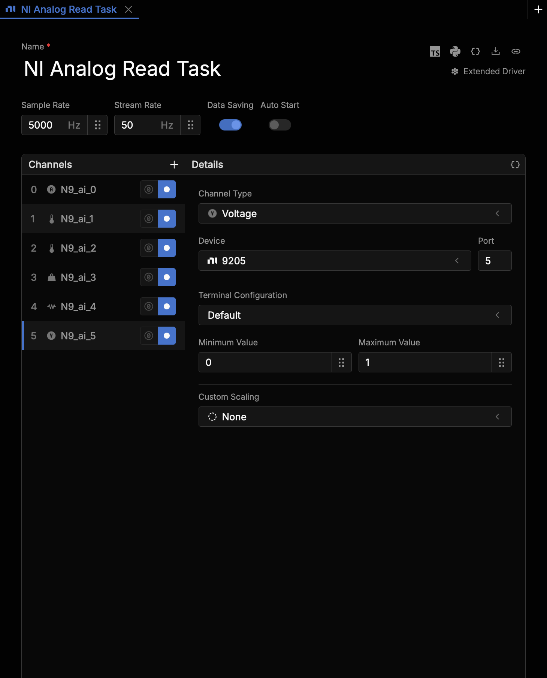The image size is (547, 678).
Task: Click the download export icon
Action: [496, 51]
